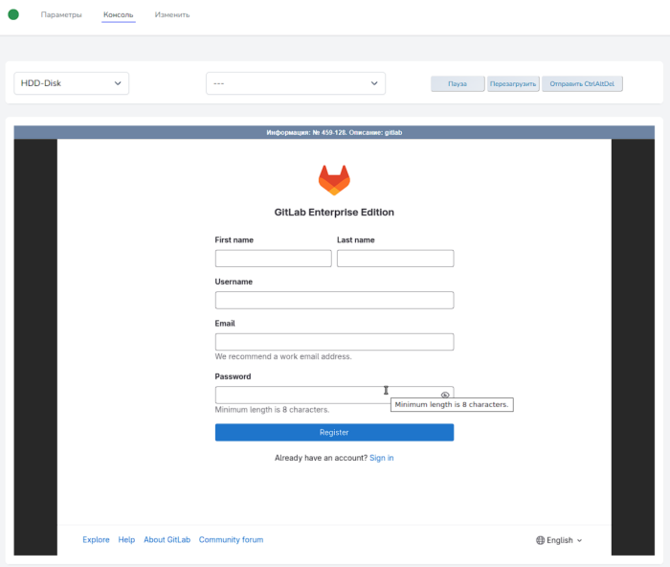Image resolution: width=670 pixels, height=567 pixels.
Task: Expand the empty '---' dropdown
Action: point(295,83)
